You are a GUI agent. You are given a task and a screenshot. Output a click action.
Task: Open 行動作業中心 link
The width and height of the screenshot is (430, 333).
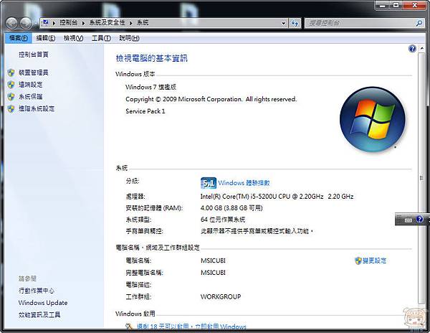tap(37, 291)
